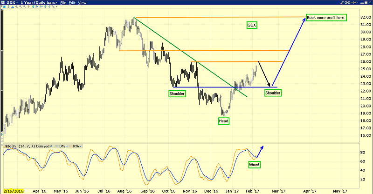Click the round icon next to Delayed
The height and width of the screenshot is (194, 373).
(51, 146)
